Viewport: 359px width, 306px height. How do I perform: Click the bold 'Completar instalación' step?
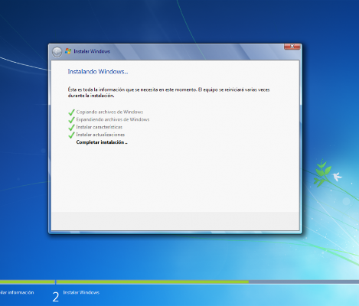click(102, 142)
